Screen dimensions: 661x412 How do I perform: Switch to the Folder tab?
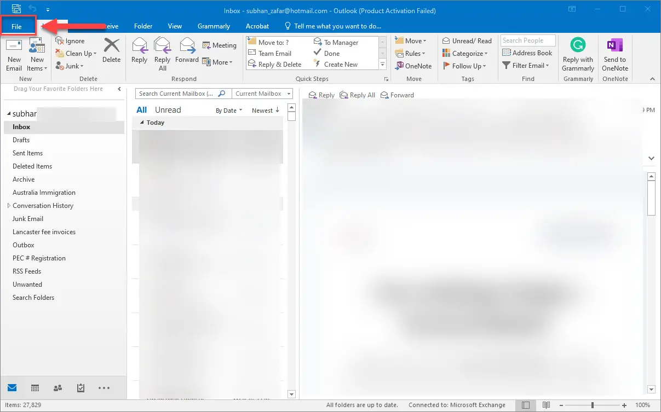[143, 26]
